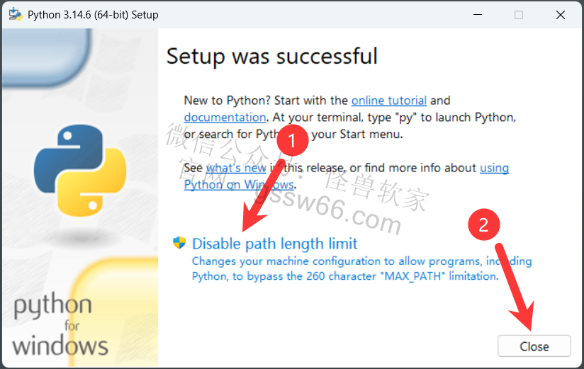Click the UAC shield icon beside Disable path
The height and width of the screenshot is (369, 584).
coord(179,243)
